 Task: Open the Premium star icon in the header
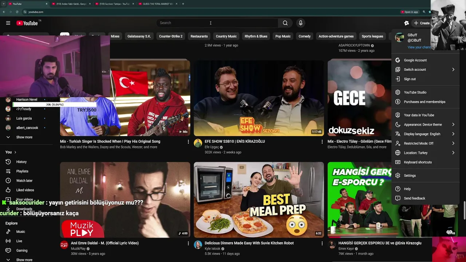407,23
